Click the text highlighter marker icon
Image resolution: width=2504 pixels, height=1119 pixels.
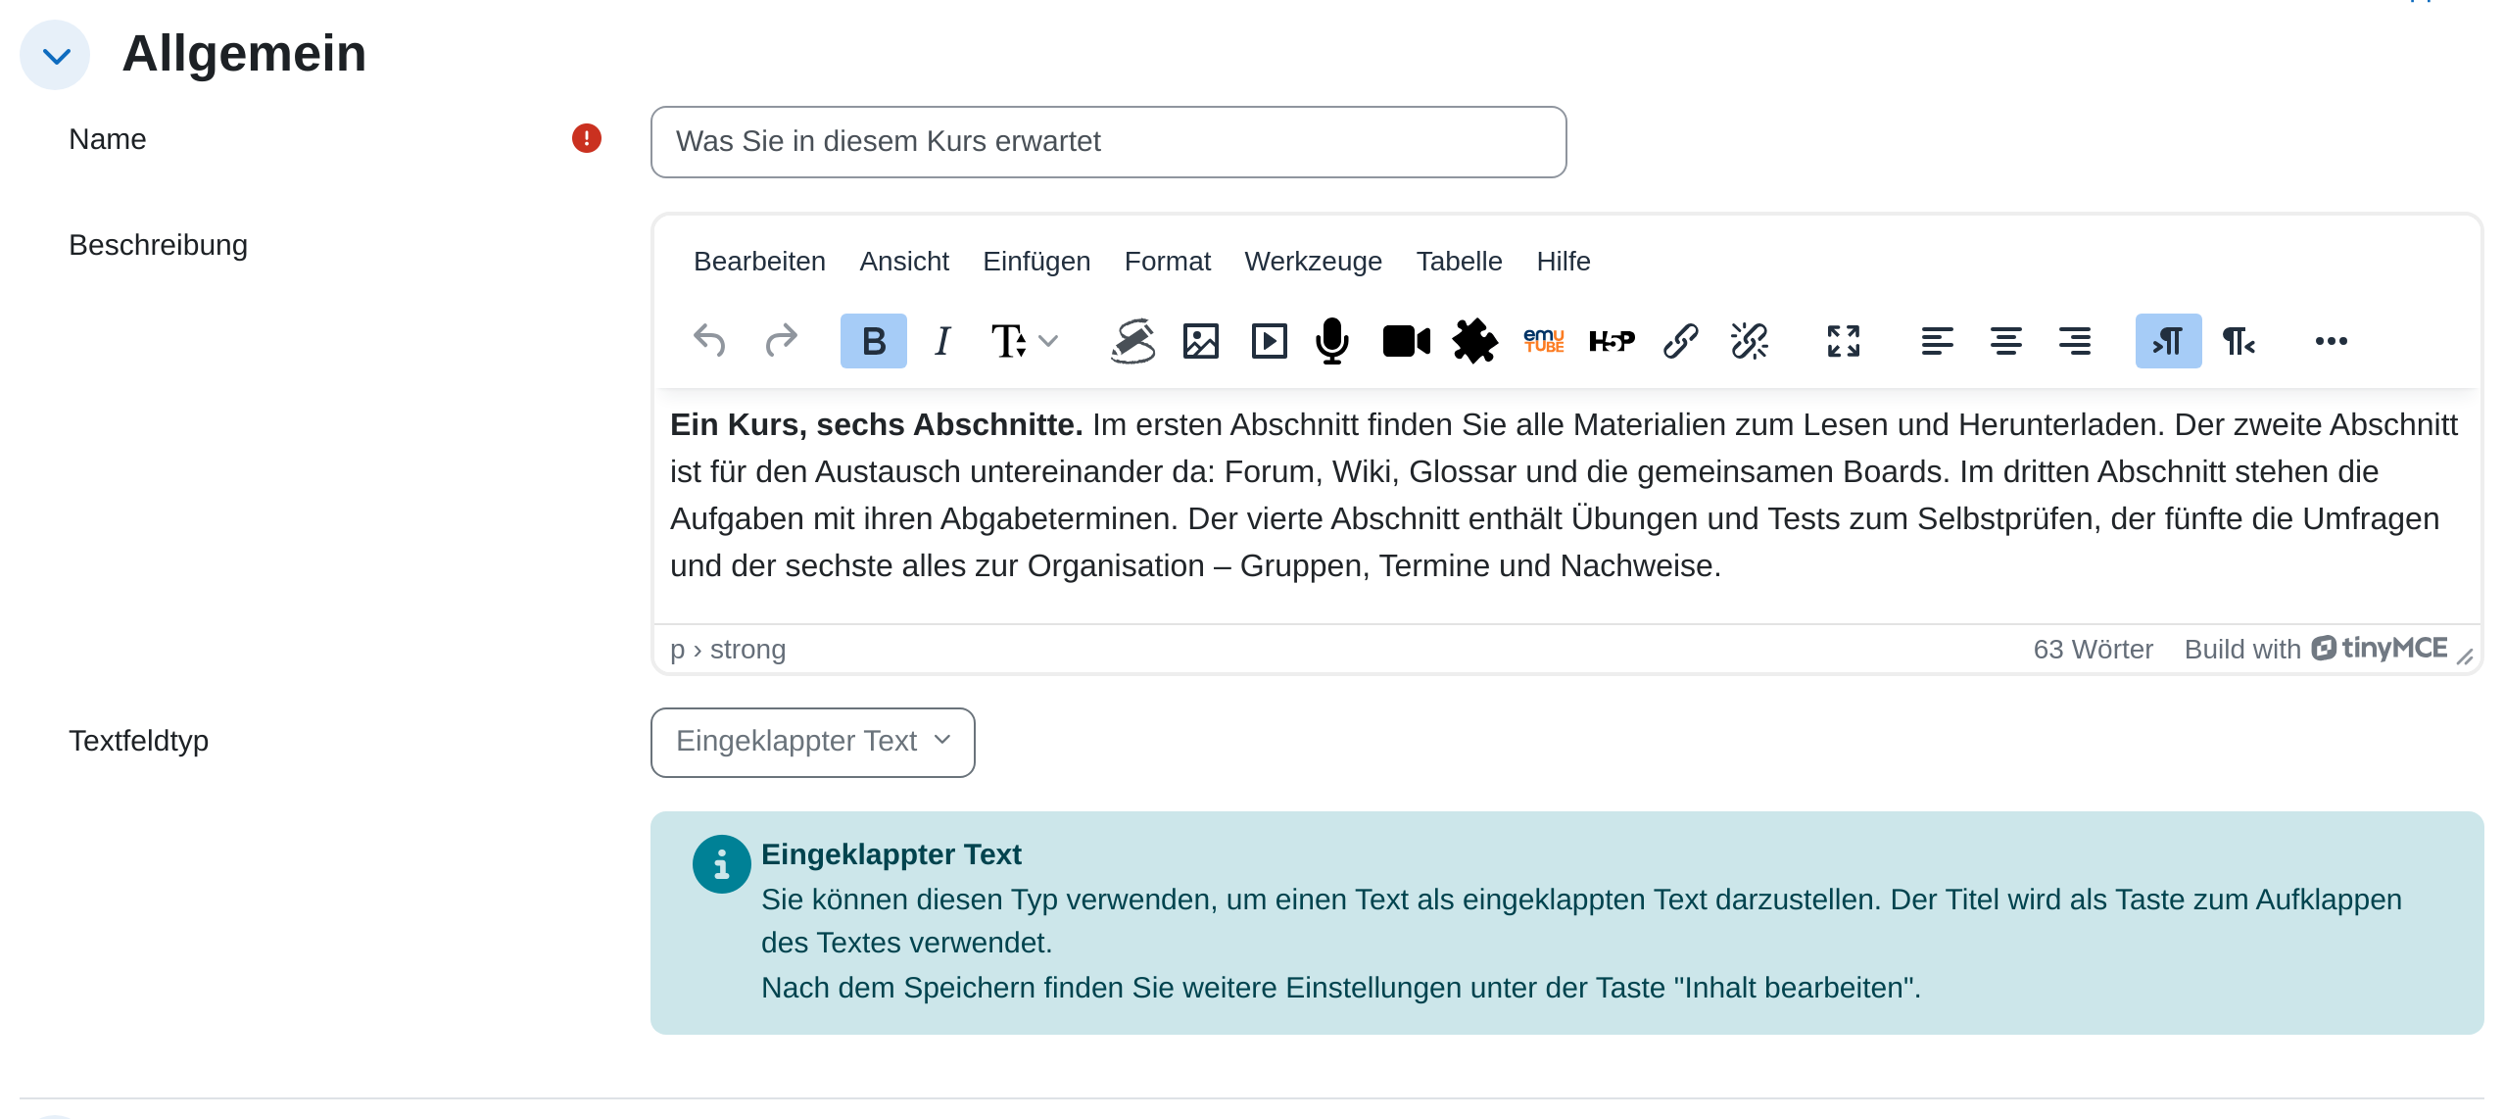coord(1132,341)
